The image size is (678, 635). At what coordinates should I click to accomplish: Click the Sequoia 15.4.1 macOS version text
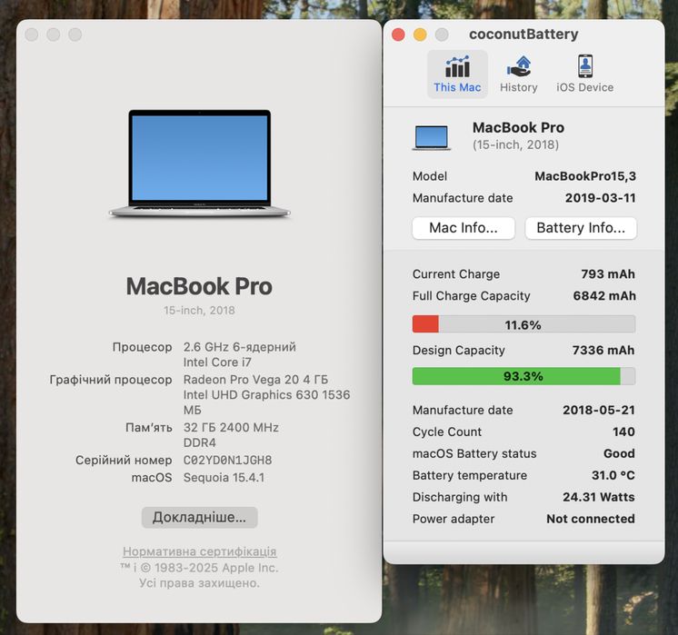pyautogui.click(x=224, y=478)
